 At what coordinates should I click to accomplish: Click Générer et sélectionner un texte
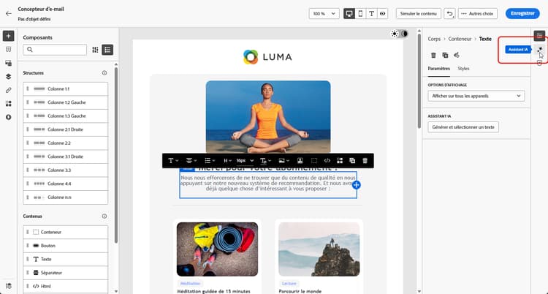pyautogui.click(x=463, y=127)
